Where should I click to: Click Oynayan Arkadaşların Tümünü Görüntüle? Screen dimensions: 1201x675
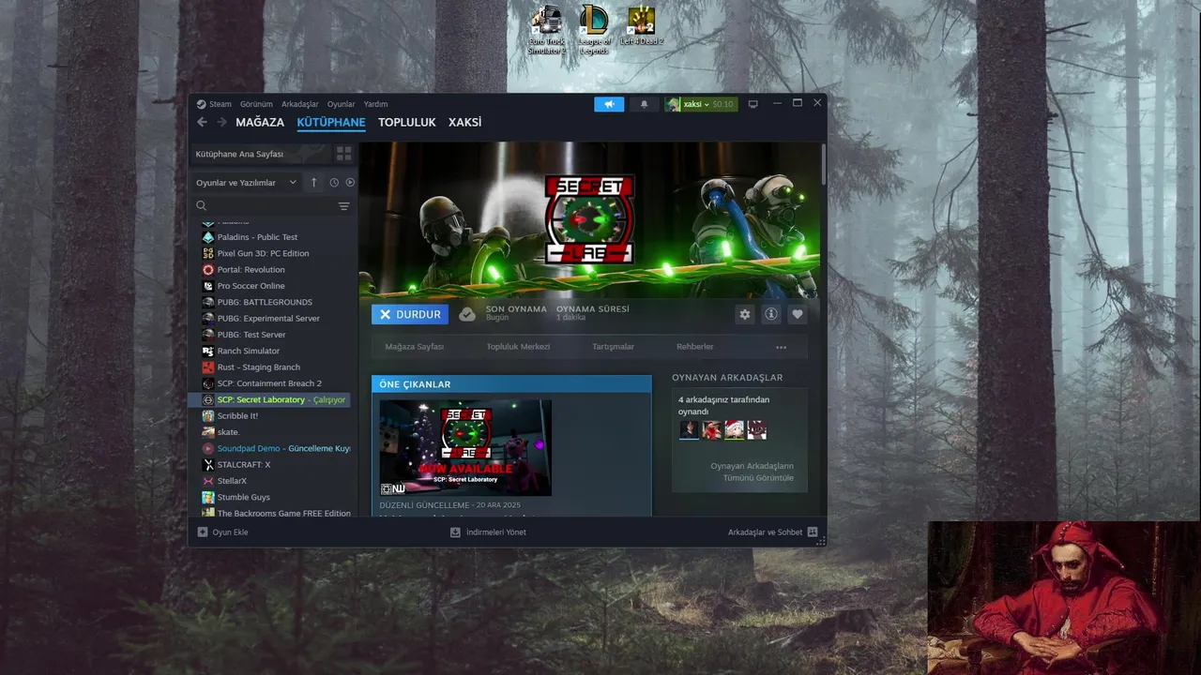click(752, 472)
